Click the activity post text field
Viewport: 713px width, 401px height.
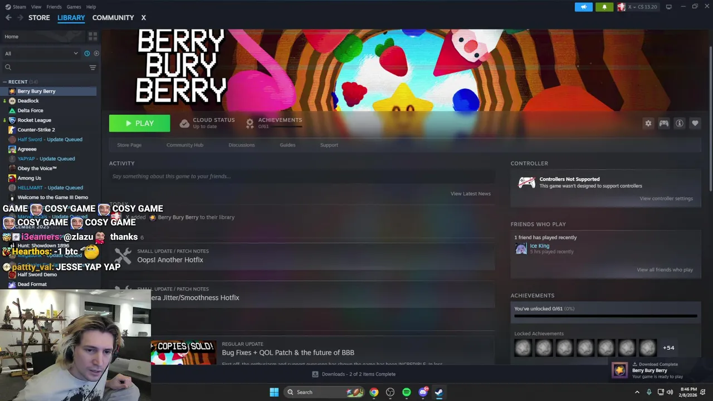301,177
